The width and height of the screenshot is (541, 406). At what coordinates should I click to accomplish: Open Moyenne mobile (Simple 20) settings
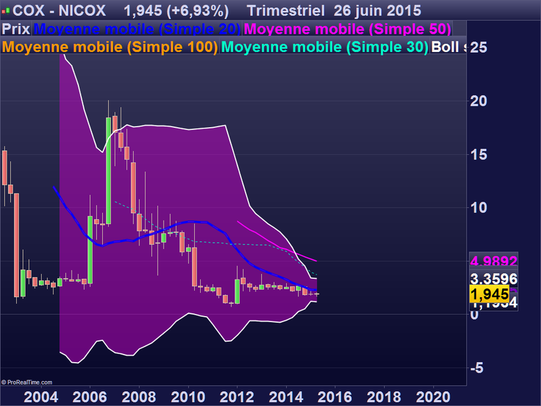pyautogui.click(x=137, y=29)
